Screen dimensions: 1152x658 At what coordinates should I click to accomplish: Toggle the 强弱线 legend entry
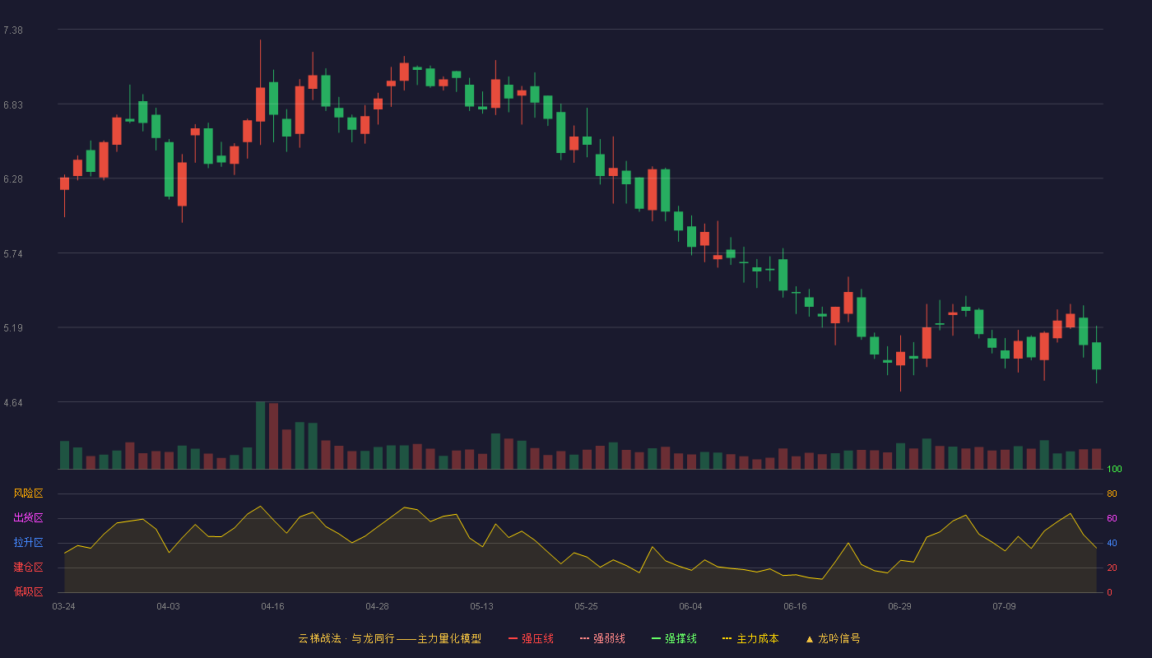pos(602,638)
